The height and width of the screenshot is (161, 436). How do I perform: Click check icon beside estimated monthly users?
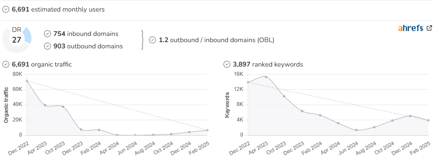[x=6, y=9]
